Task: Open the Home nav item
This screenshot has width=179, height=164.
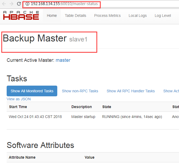Action: pyautogui.click(x=52, y=16)
